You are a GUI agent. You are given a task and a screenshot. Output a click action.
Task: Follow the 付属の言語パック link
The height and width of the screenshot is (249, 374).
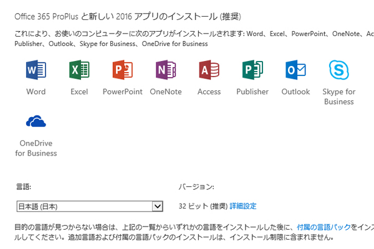click(x=324, y=228)
